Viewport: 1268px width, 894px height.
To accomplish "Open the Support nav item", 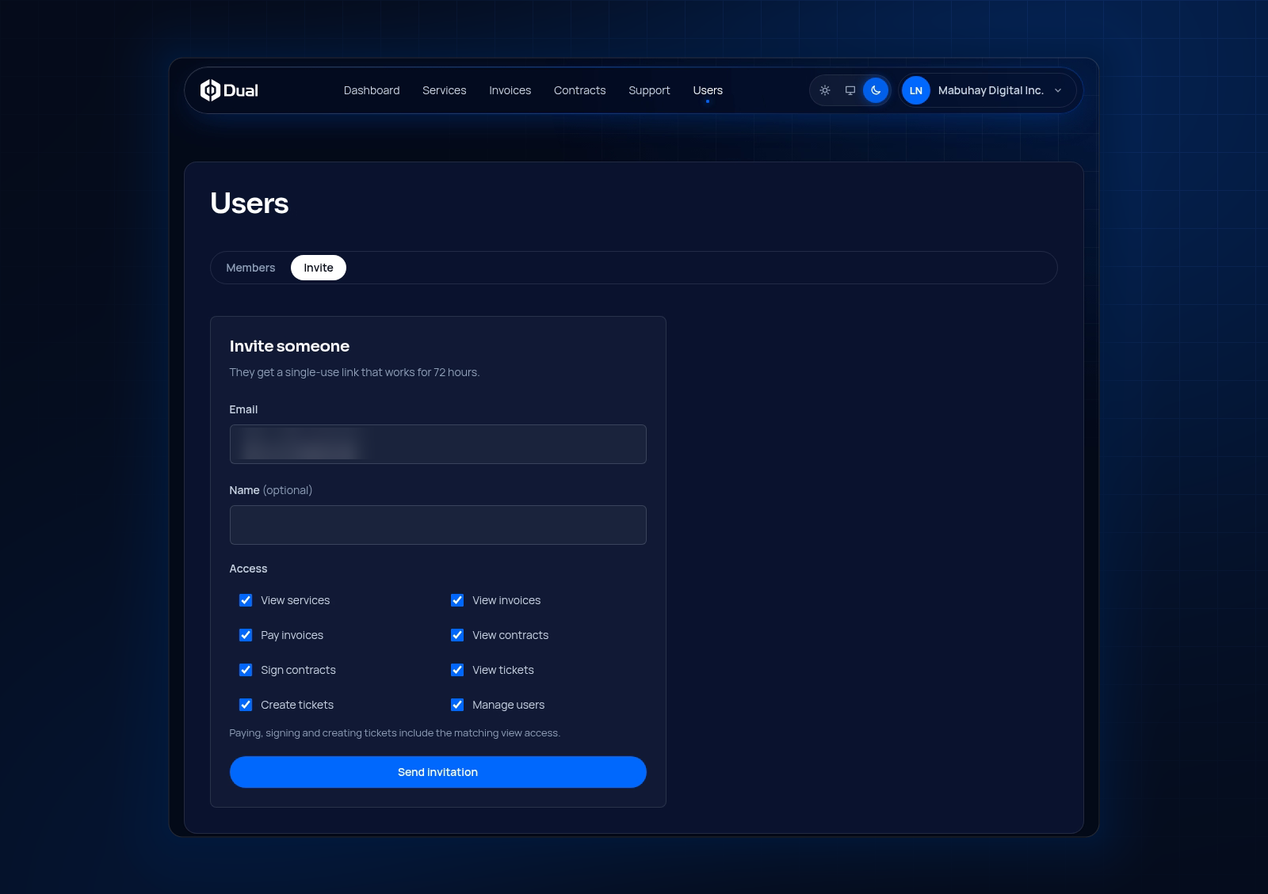I will coord(650,90).
